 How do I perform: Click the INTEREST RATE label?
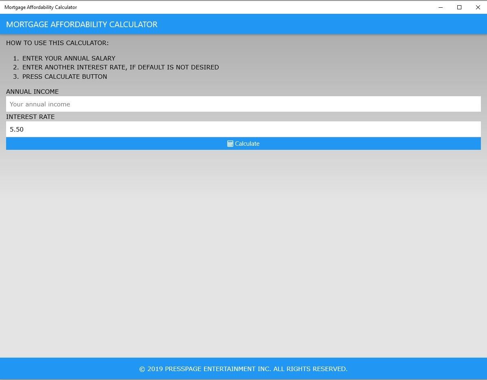pyautogui.click(x=30, y=117)
